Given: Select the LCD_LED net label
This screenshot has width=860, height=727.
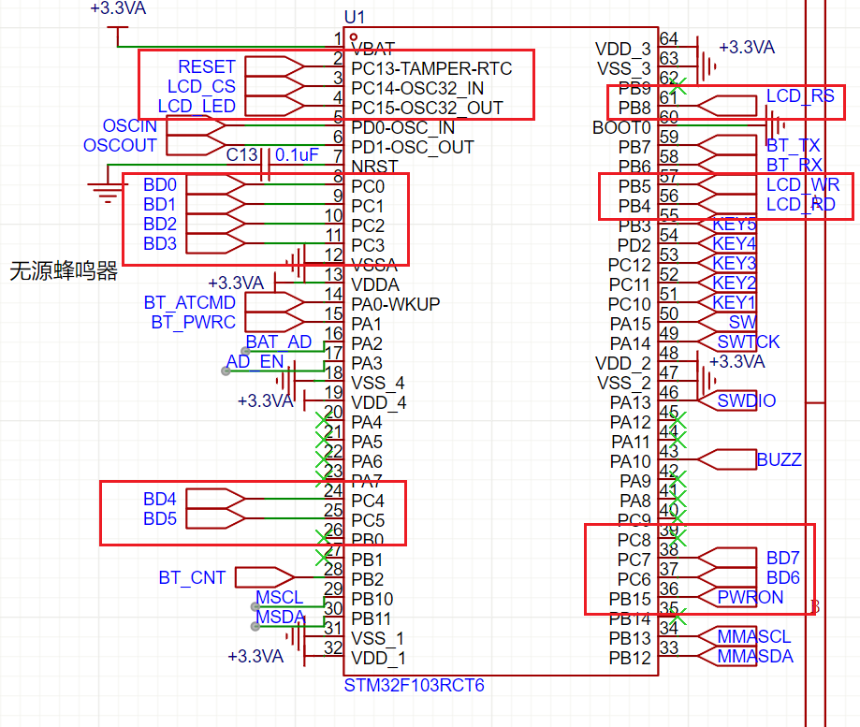Looking at the screenshot, I should [197, 107].
